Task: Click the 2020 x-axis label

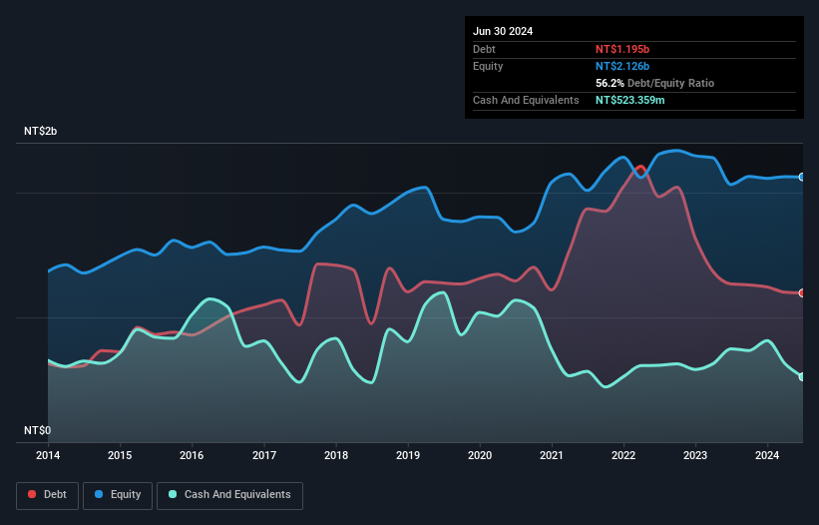Action: 480,455
